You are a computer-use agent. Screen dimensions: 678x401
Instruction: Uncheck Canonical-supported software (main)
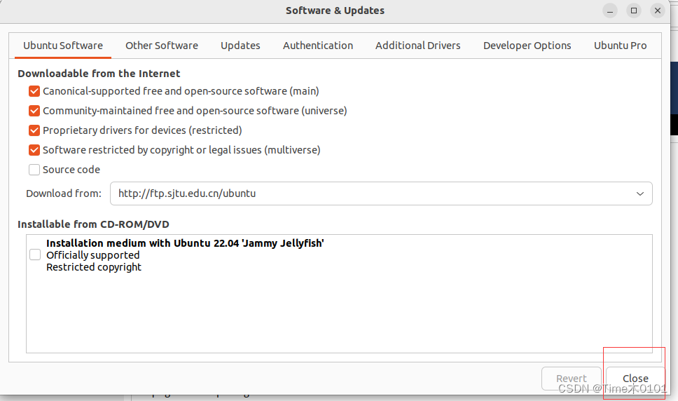pos(34,91)
